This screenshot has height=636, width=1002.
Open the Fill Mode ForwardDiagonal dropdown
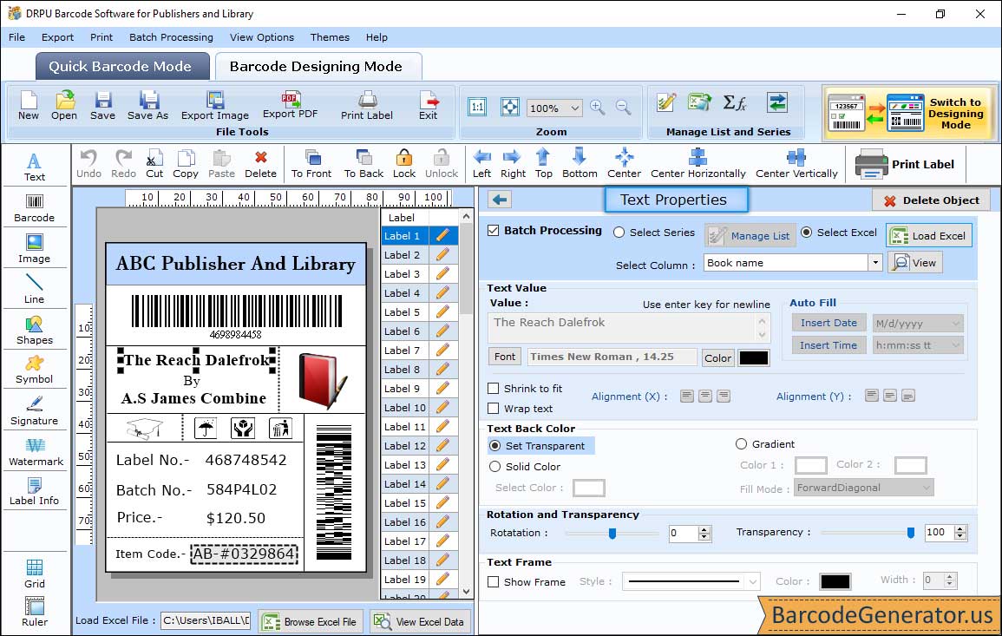926,488
